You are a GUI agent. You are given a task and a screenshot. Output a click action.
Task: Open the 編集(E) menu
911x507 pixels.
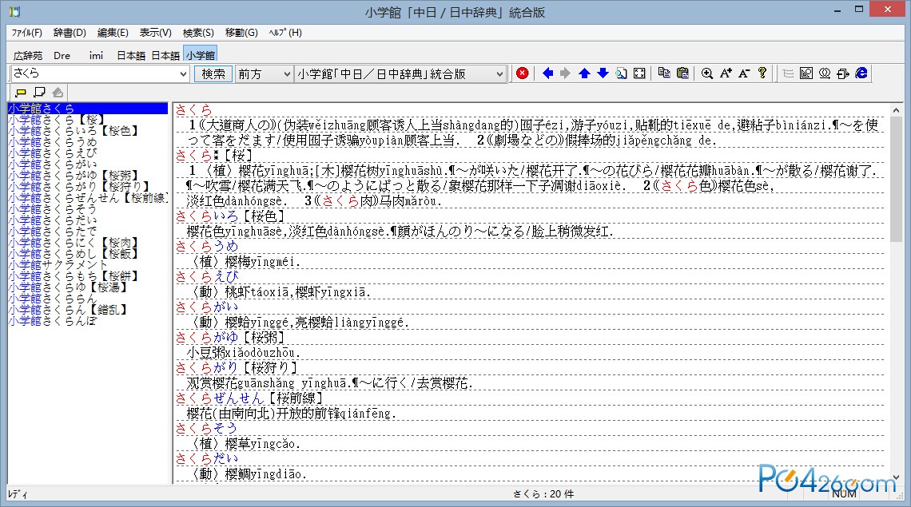point(113,33)
